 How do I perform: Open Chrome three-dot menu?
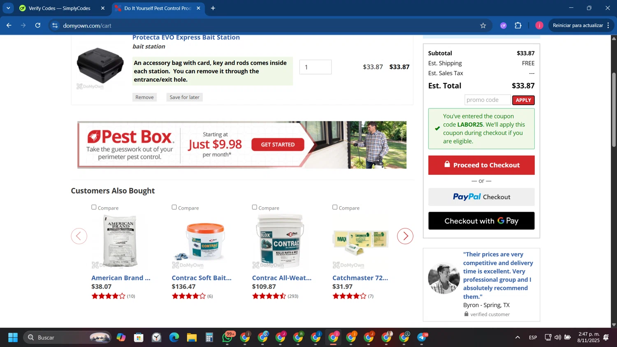608,25
